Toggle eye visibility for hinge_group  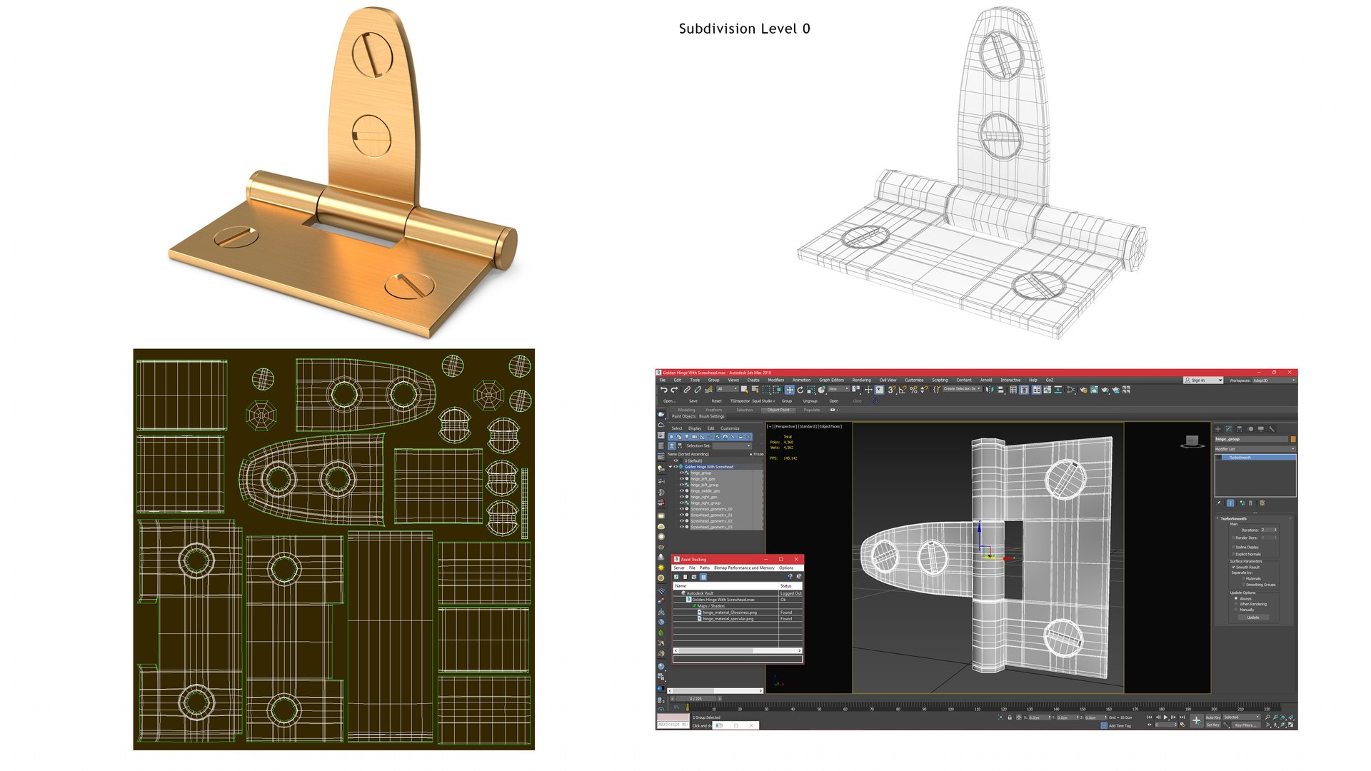coord(682,473)
